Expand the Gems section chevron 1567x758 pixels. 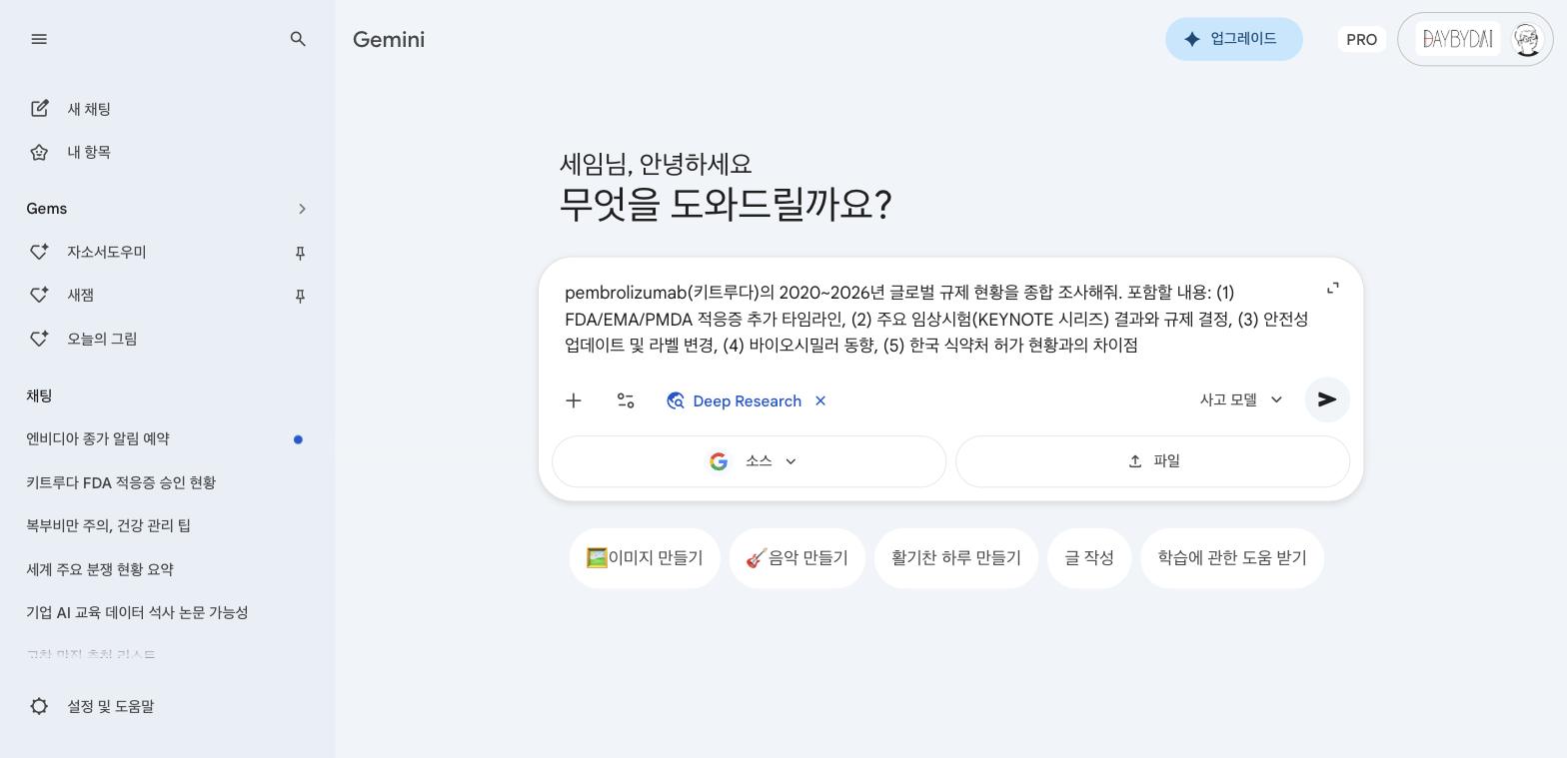(x=302, y=209)
